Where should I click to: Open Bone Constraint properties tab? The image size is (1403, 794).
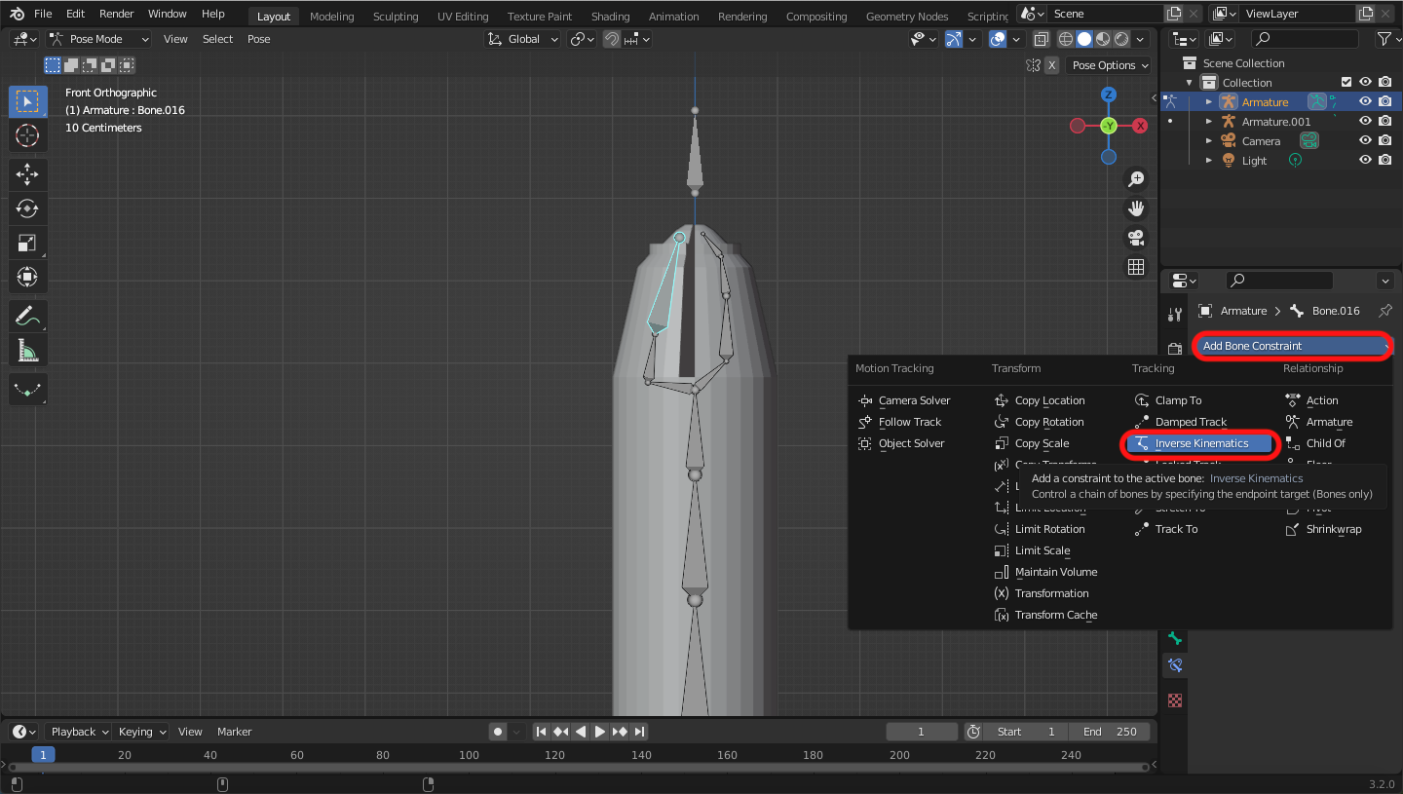[1175, 665]
